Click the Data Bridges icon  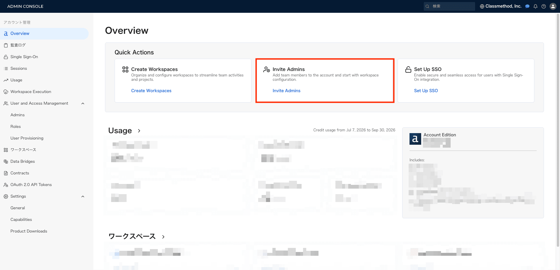(6, 162)
